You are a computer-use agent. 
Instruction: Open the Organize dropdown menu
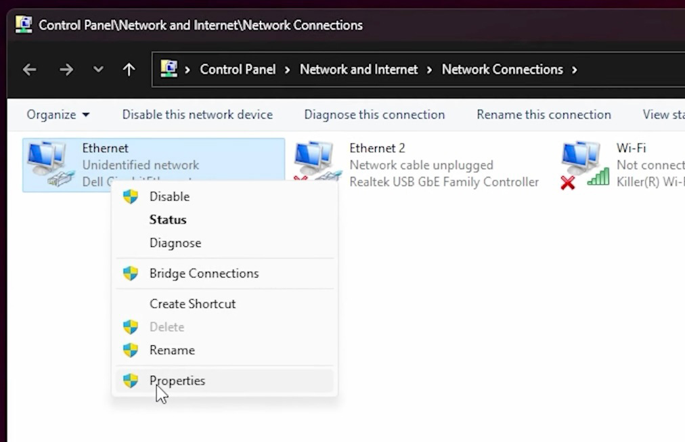point(58,115)
